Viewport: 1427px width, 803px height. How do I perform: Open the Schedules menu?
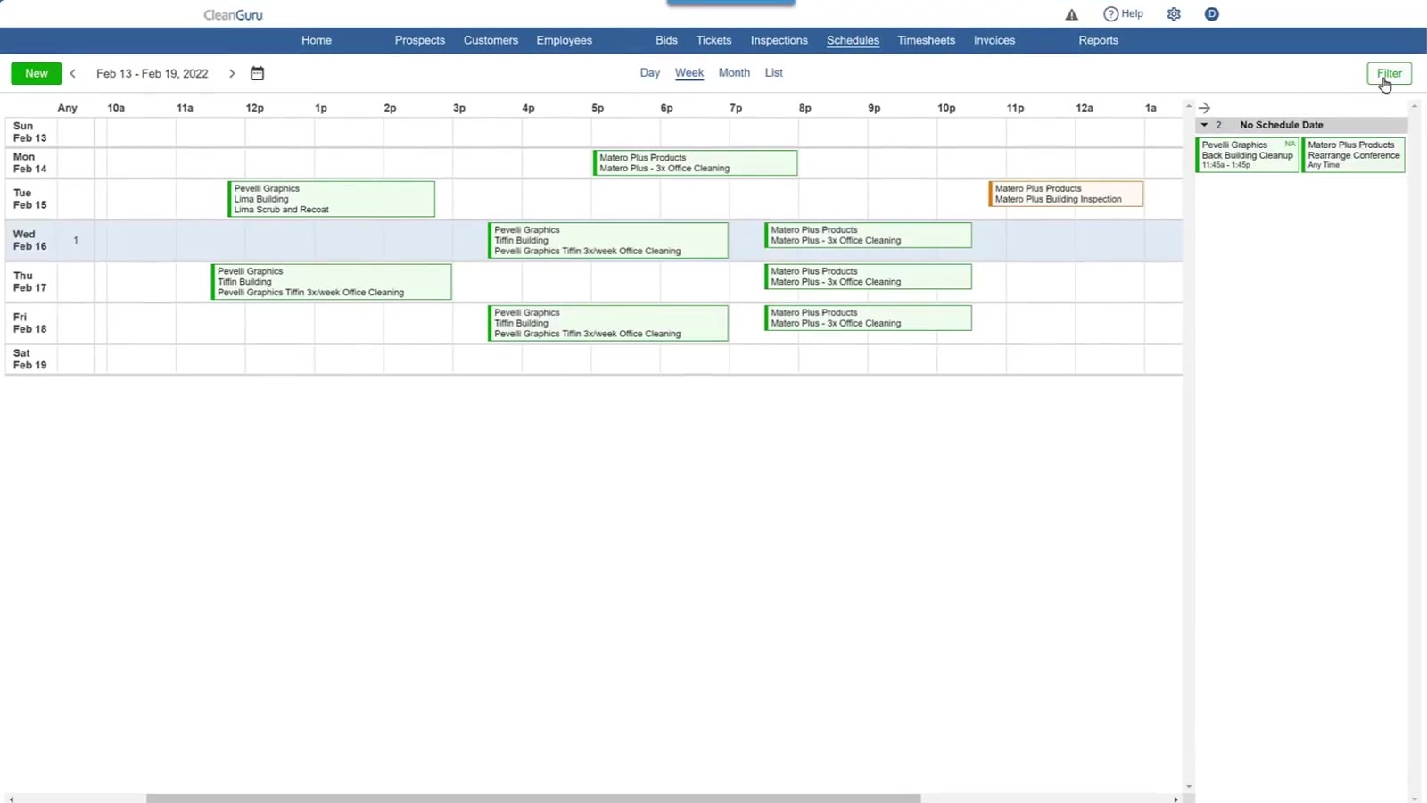tap(853, 40)
